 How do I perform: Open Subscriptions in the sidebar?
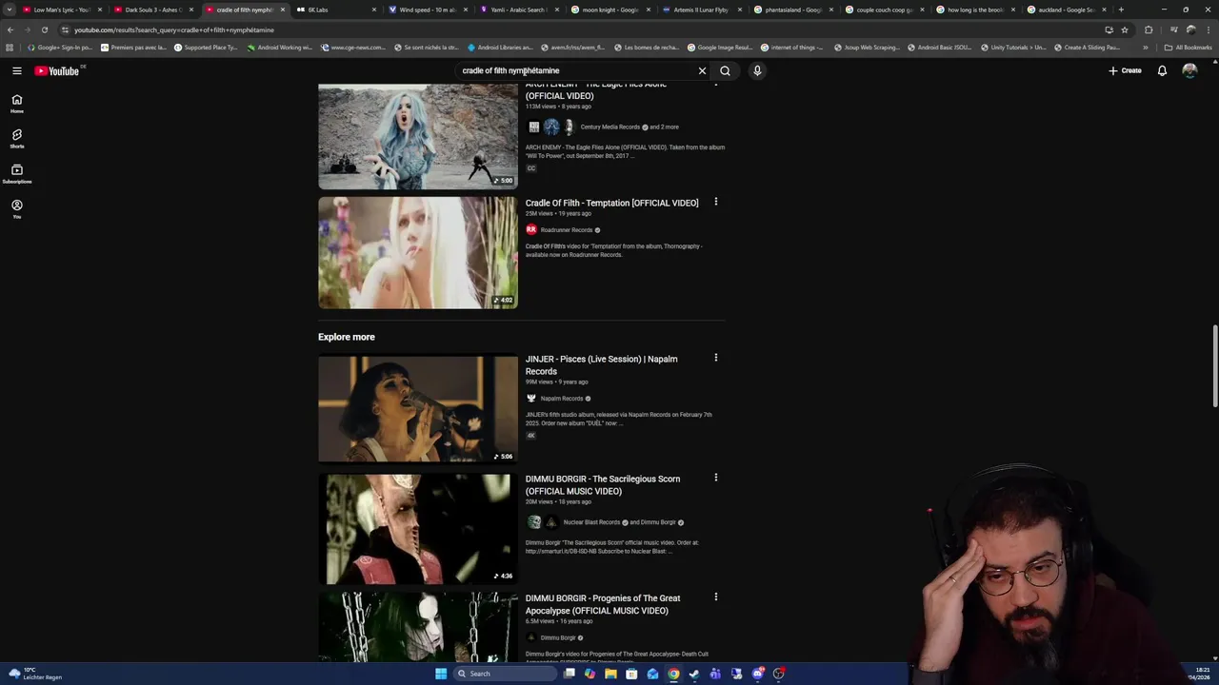pyautogui.click(x=17, y=174)
